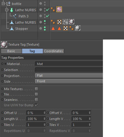Select the pink material tag on Lathe NURBS
The height and width of the screenshot is (137, 124).
click(x=59, y=9)
